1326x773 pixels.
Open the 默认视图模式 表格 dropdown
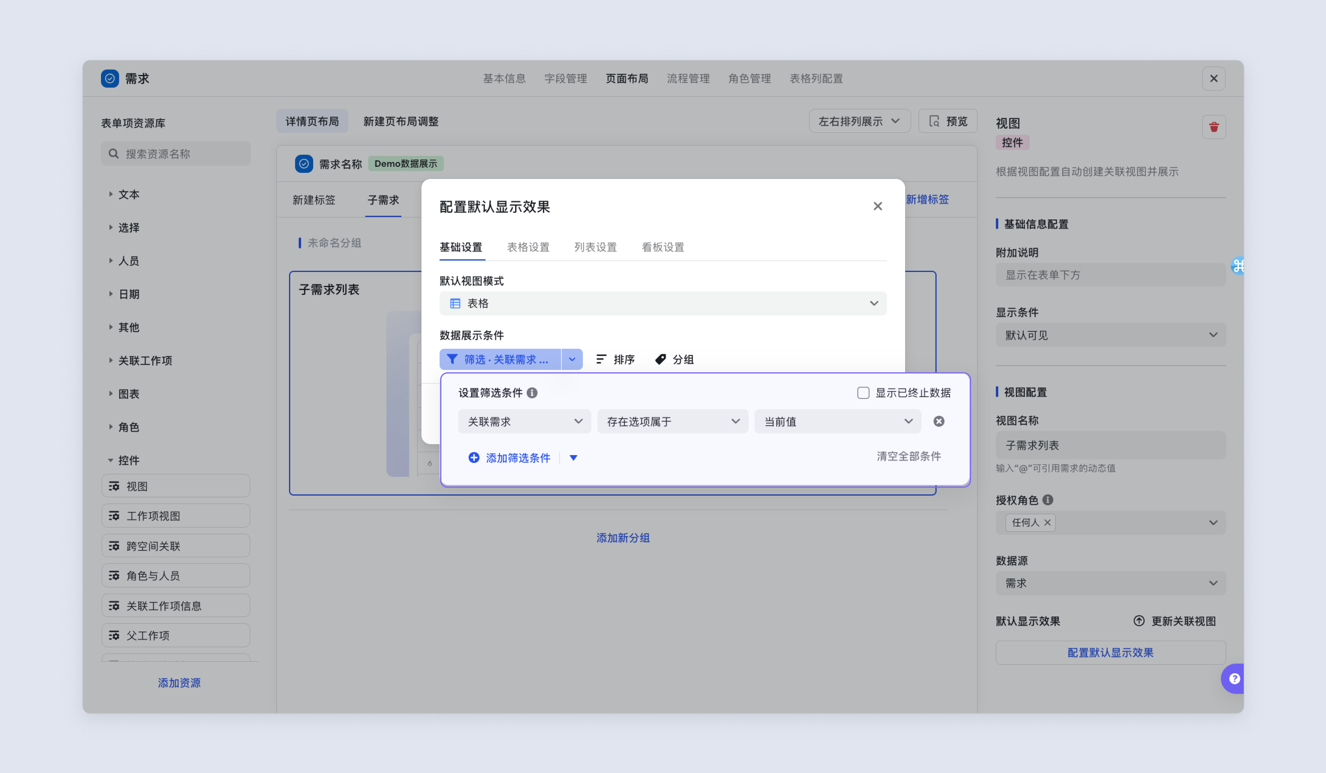(x=663, y=303)
